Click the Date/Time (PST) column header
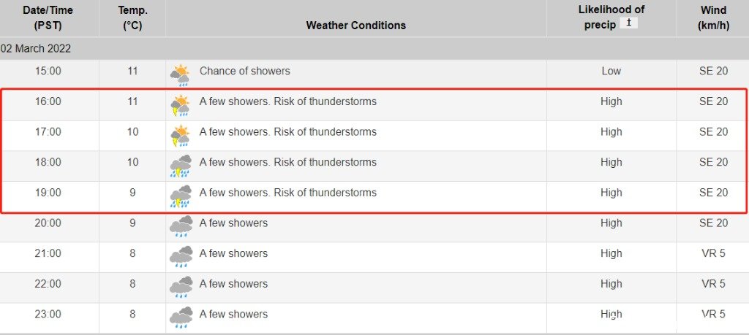 (x=48, y=18)
